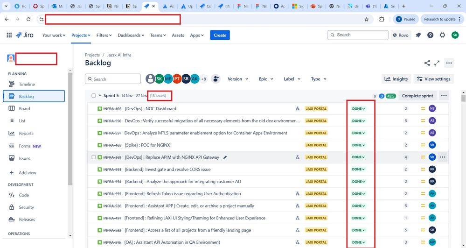This screenshot has height=248, width=466.
Task: Enter full screen with the expand icon
Action: [x=437, y=63]
